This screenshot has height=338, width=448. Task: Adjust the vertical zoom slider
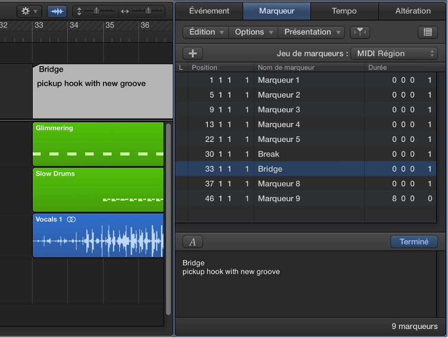pyautogui.click(x=97, y=11)
